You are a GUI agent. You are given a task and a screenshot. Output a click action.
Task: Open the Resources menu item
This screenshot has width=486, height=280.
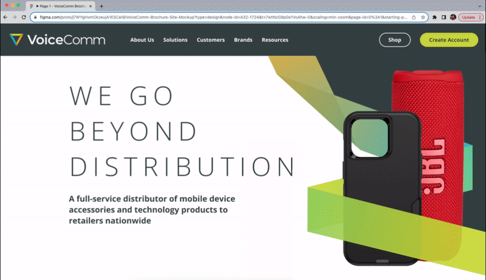click(275, 40)
